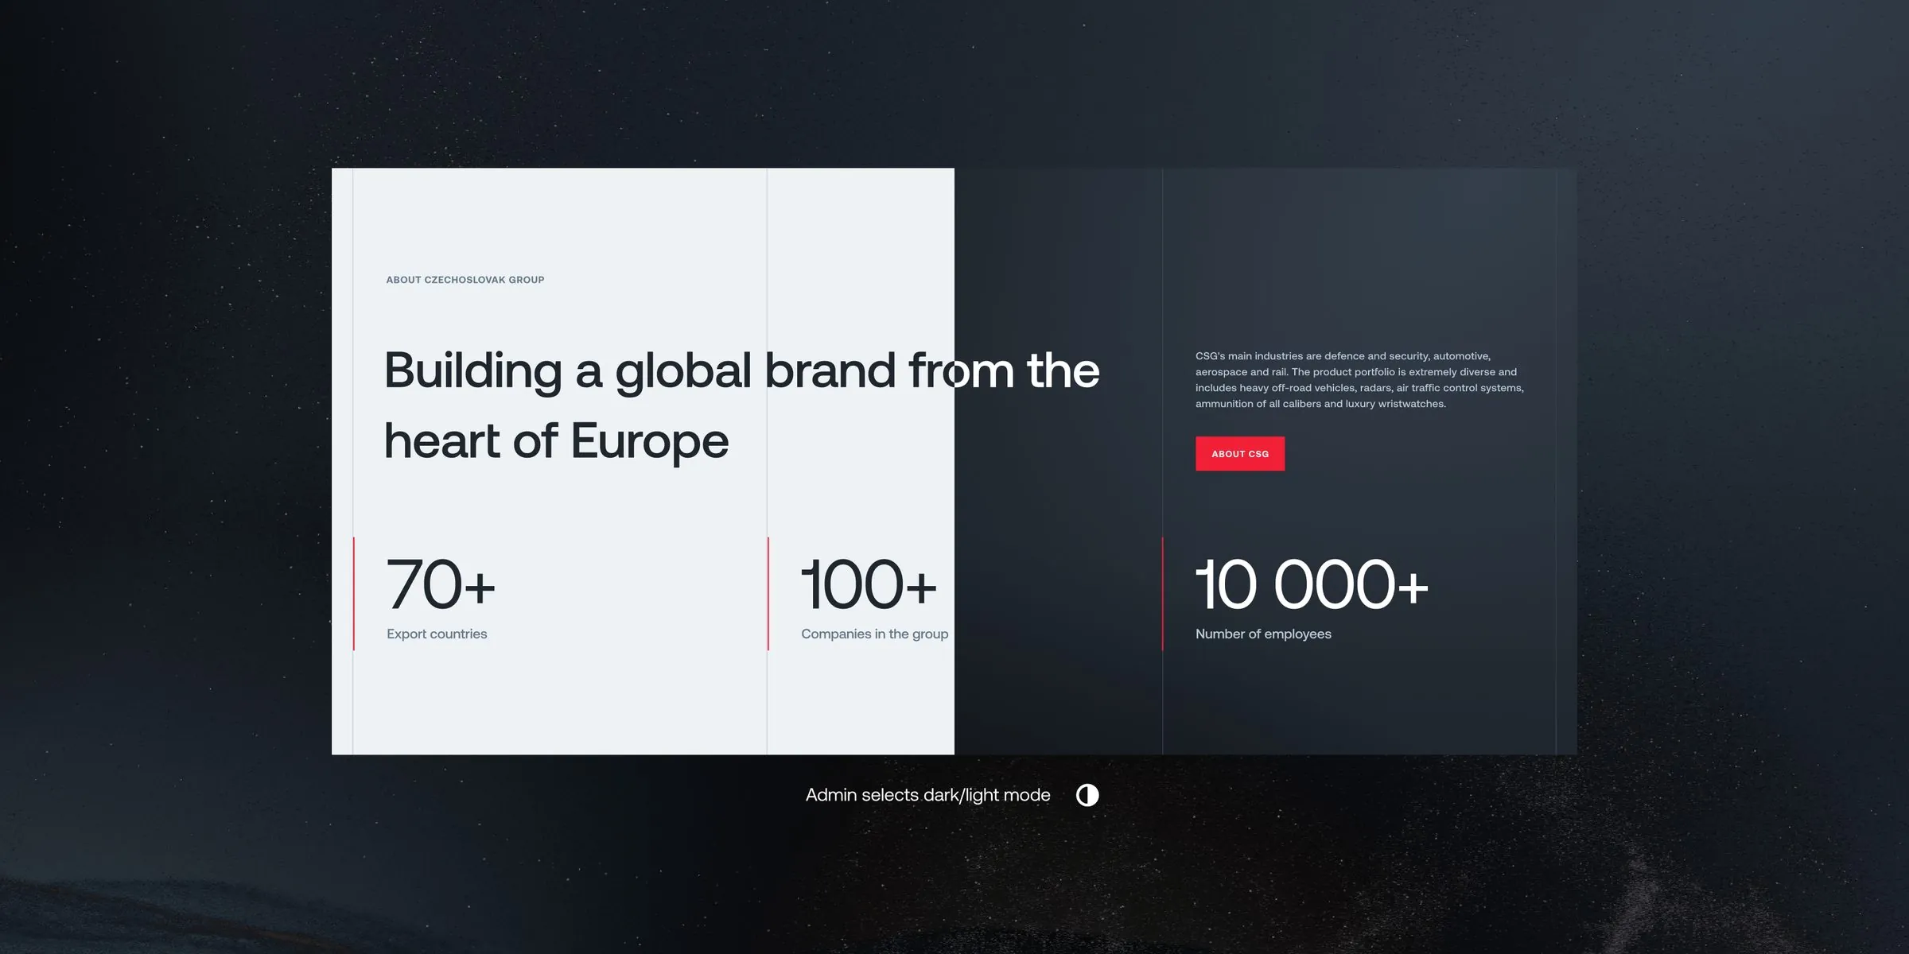Click the 'Export countries' label
Viewport: 1909px width, 954px height.
pos(437,634)
